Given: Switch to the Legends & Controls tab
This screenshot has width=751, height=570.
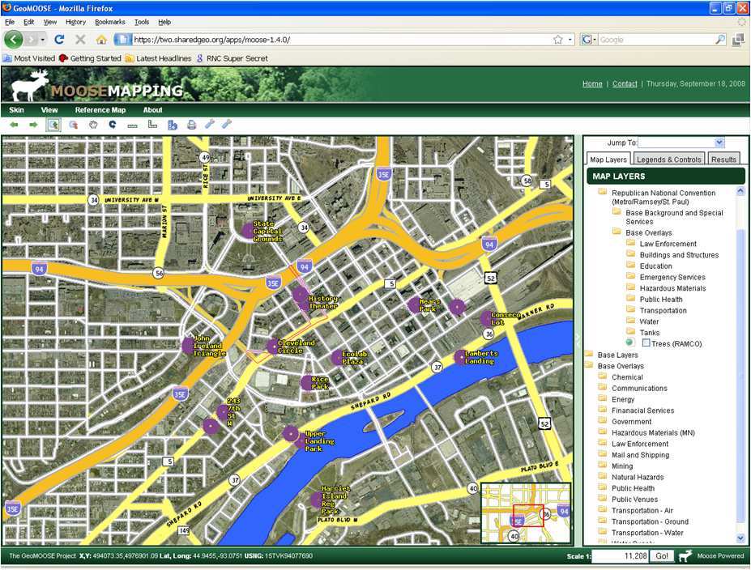Looking at the screenshot, I should 668,160.
